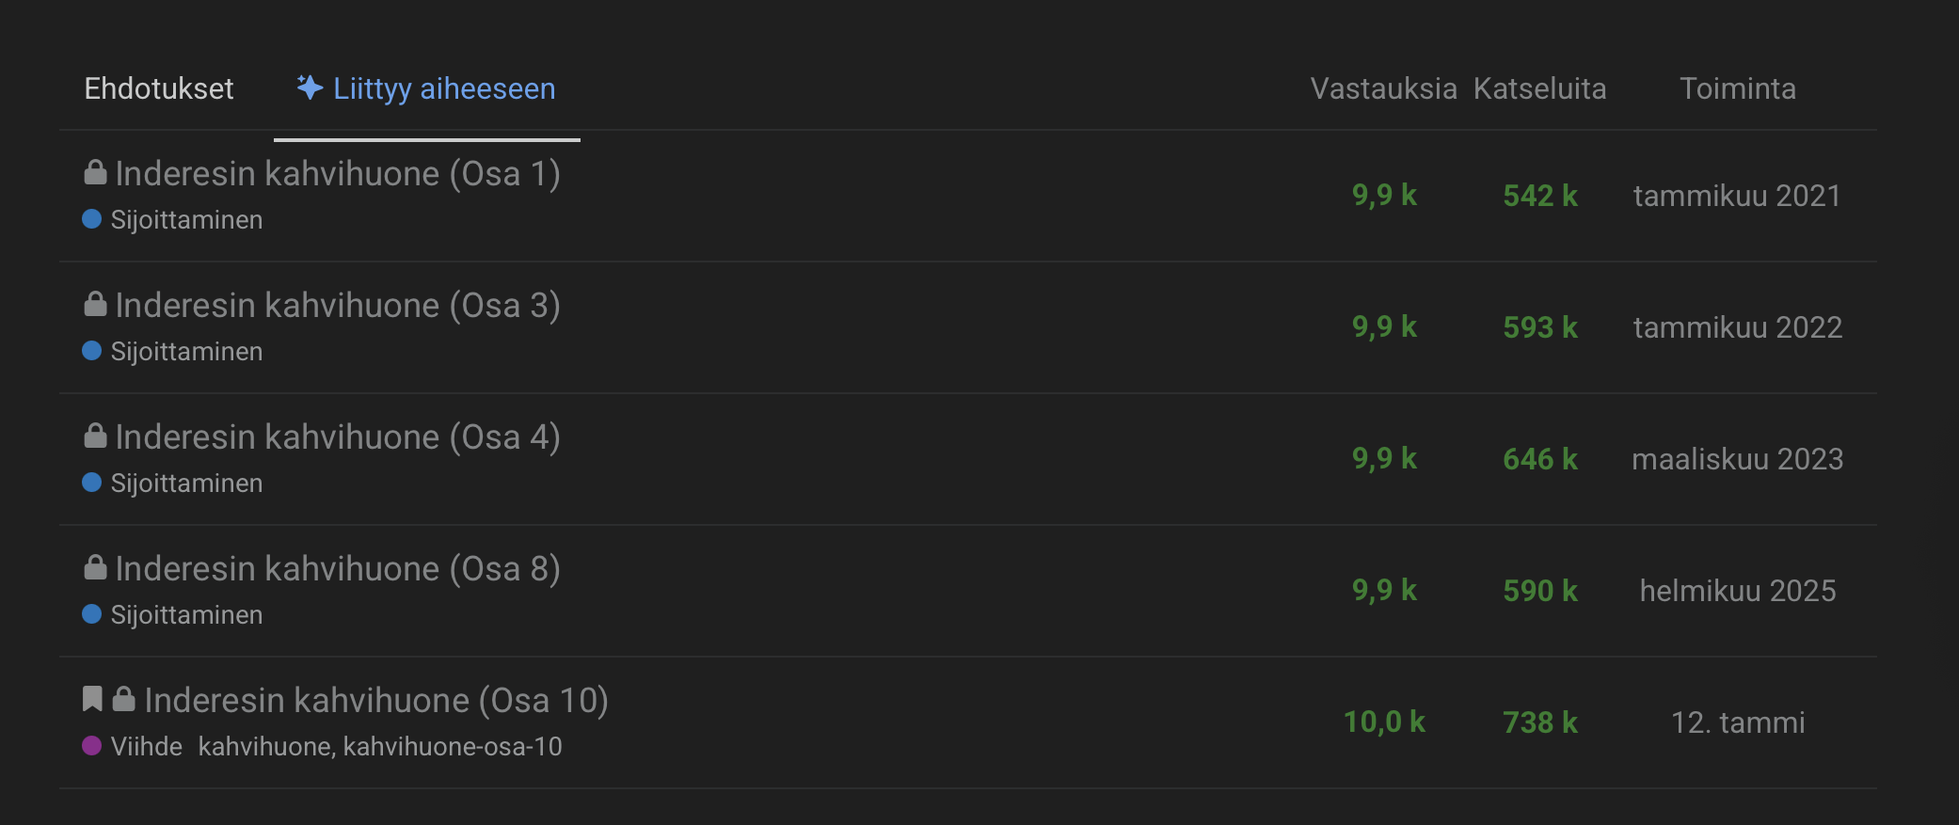Click the bookmark icon on Osa 10 topic

[x=92, y=699]
